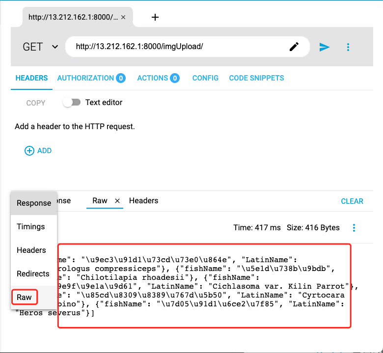Image resolution: width=383 pixels, height=353 pixels.
Task: Open the request three-dot menu
Action: coord(348,47)
